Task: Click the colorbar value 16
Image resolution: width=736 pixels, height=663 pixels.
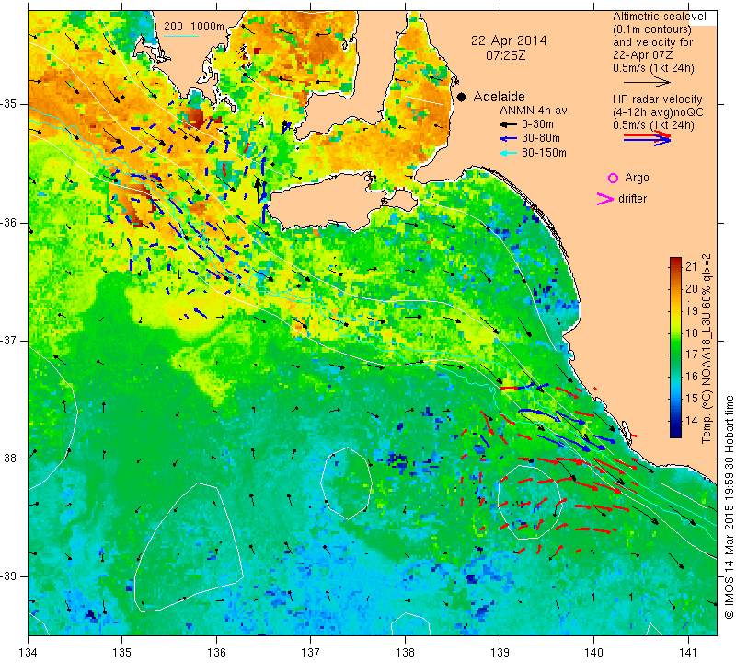Action: pos(692,377)
